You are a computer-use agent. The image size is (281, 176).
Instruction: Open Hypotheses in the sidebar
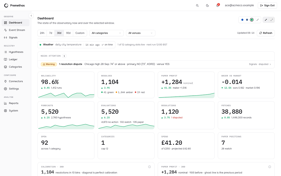[x=15, y=52]
